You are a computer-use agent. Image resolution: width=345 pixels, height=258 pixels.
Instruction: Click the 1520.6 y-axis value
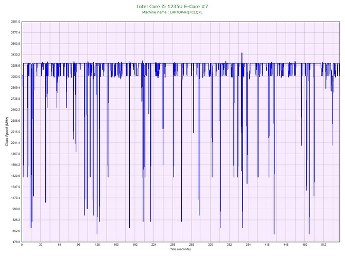pyautogui.click(x=15, y=176)
